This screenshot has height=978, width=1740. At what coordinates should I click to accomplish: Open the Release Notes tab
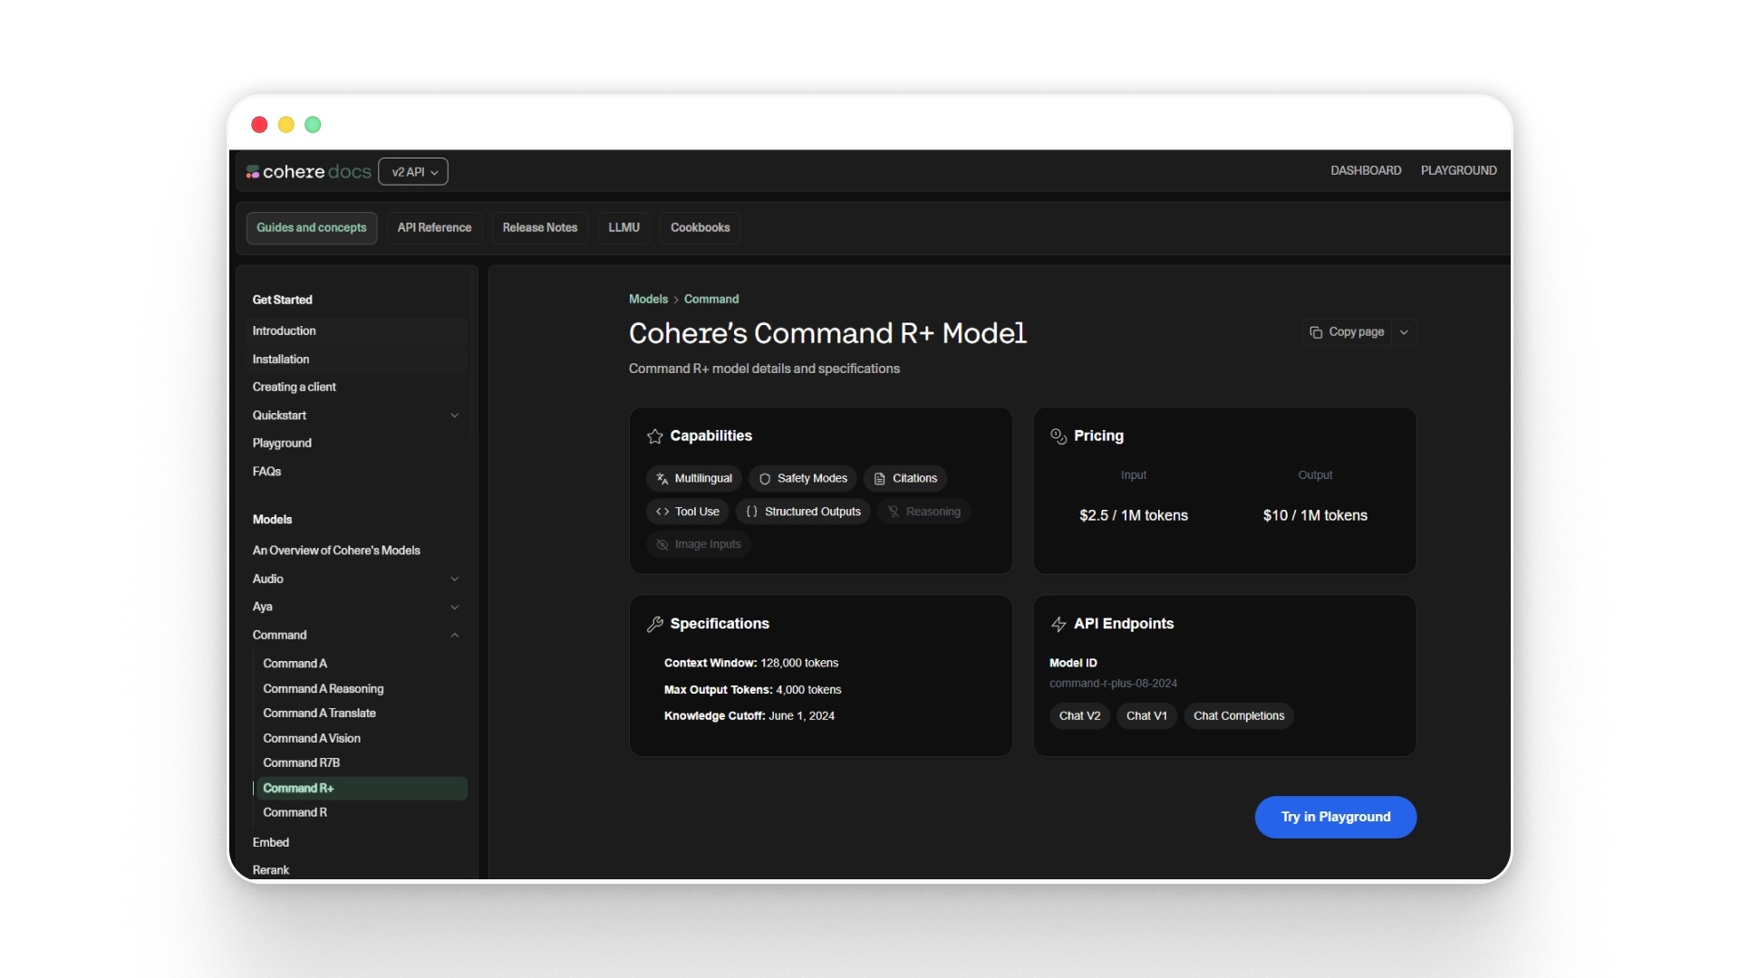click(x=540, y=227)
